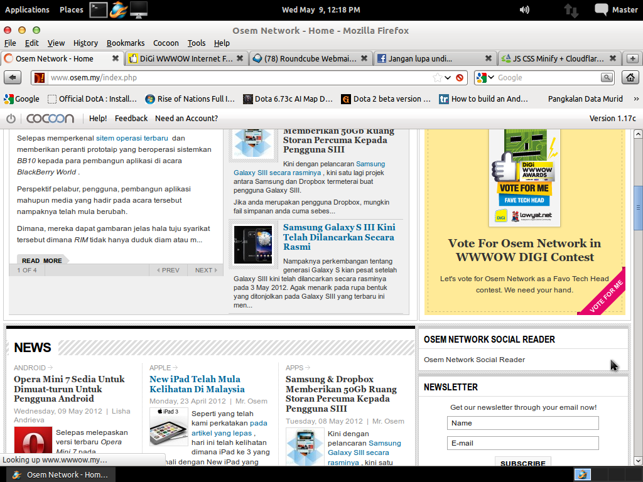Image resolution: width=643 pixels, height=482 pixels.
Task: Close the Jangan lupa undi tab
Action: coord(489,58)
